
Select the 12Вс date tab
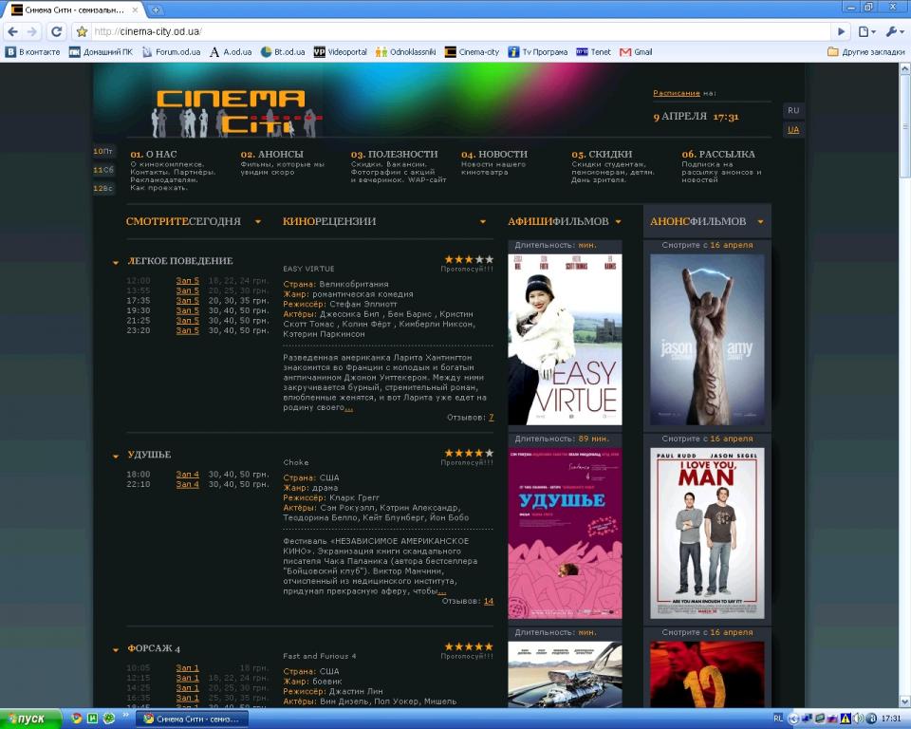click(x=104, y=188)
